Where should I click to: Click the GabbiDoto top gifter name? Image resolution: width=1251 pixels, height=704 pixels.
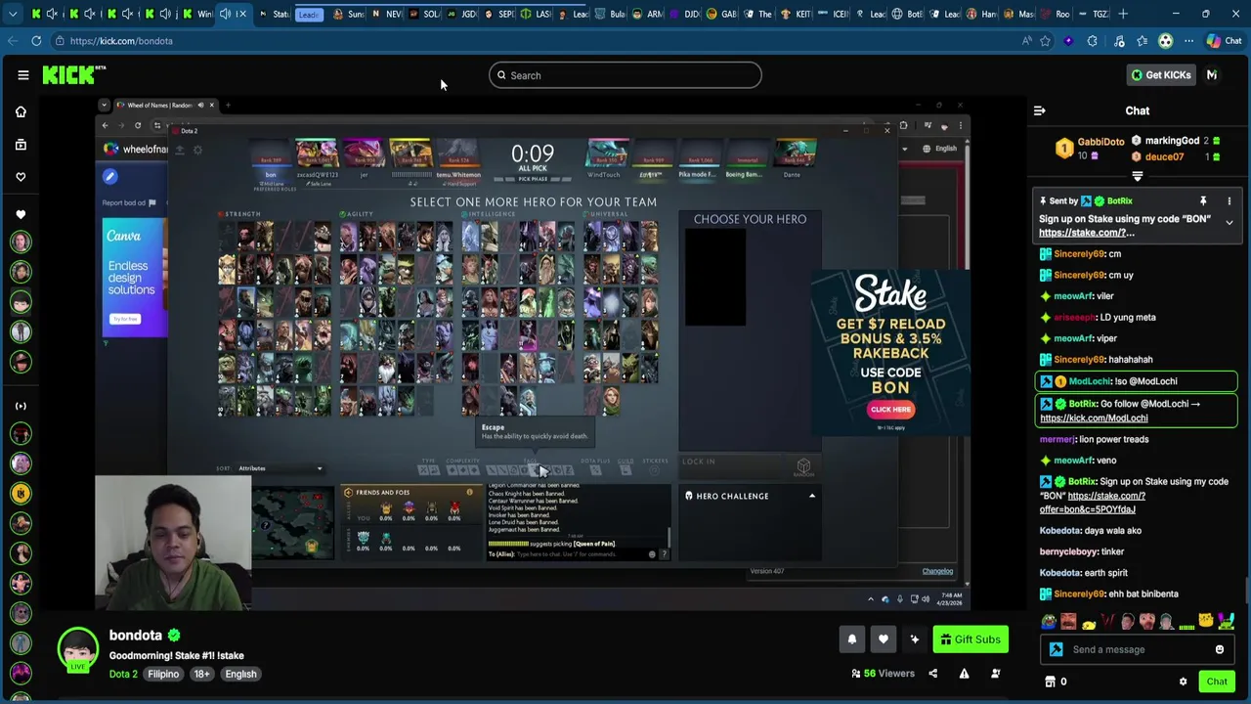(1100, 142)
